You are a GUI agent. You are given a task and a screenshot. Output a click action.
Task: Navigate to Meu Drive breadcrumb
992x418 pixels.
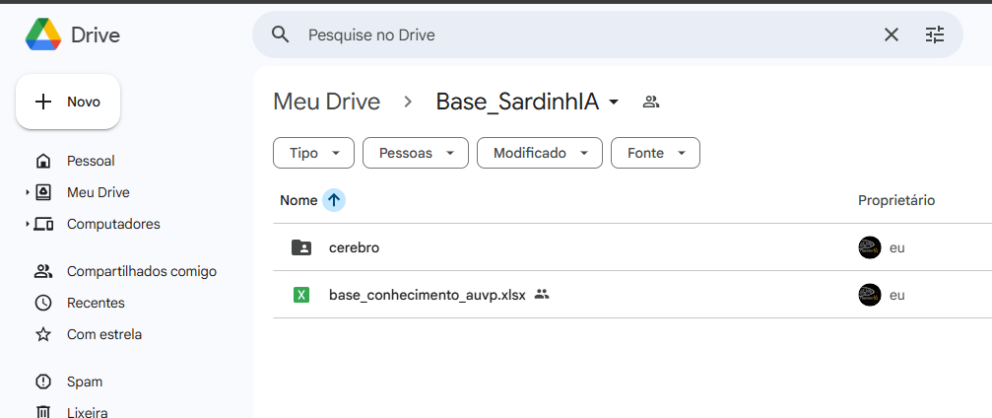326,102
